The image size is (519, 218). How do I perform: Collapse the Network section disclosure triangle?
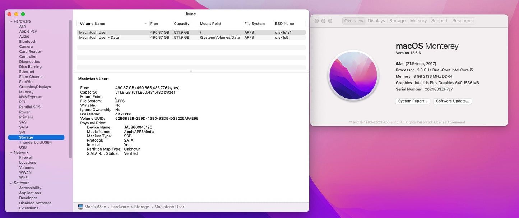coord(10,153)
